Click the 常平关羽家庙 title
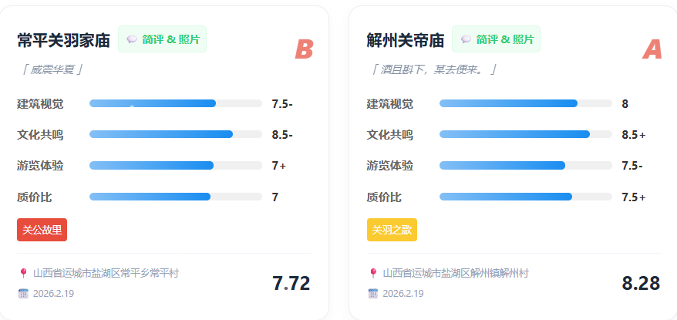The width and height of the screenshot is (677, 320). tap(64, 40)
